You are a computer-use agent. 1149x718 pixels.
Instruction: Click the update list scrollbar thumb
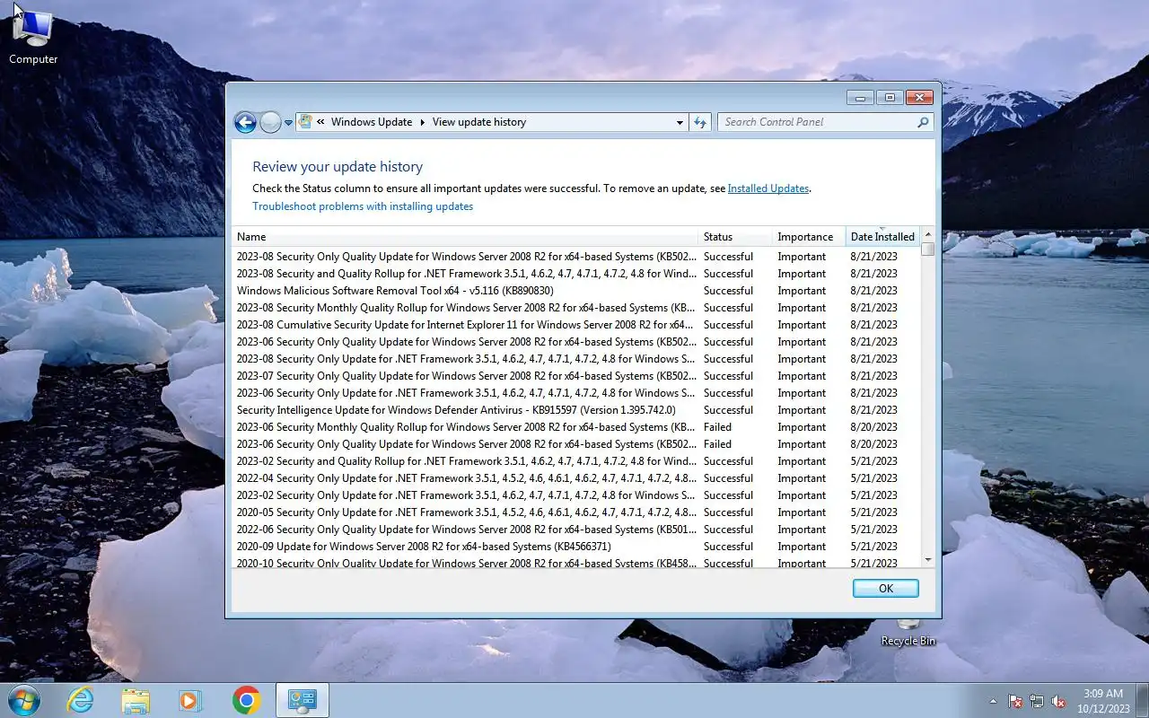(x=928, y=249)
